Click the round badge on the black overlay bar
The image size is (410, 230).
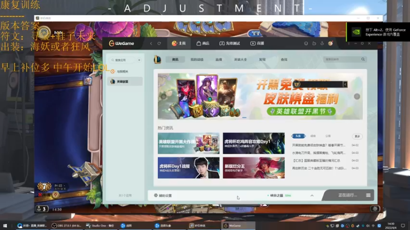coord(297,84)
